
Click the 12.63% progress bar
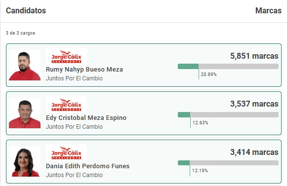tap(228, 114)
